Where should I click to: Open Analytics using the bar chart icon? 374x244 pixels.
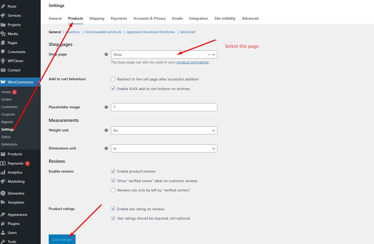pos(3,172)
